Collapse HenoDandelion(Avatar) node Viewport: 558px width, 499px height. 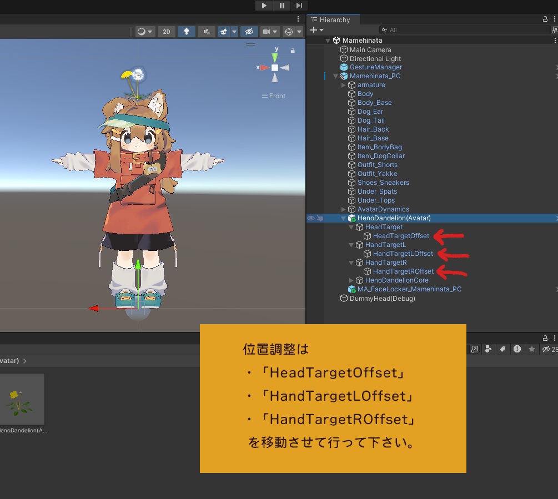tap(344, 218)
